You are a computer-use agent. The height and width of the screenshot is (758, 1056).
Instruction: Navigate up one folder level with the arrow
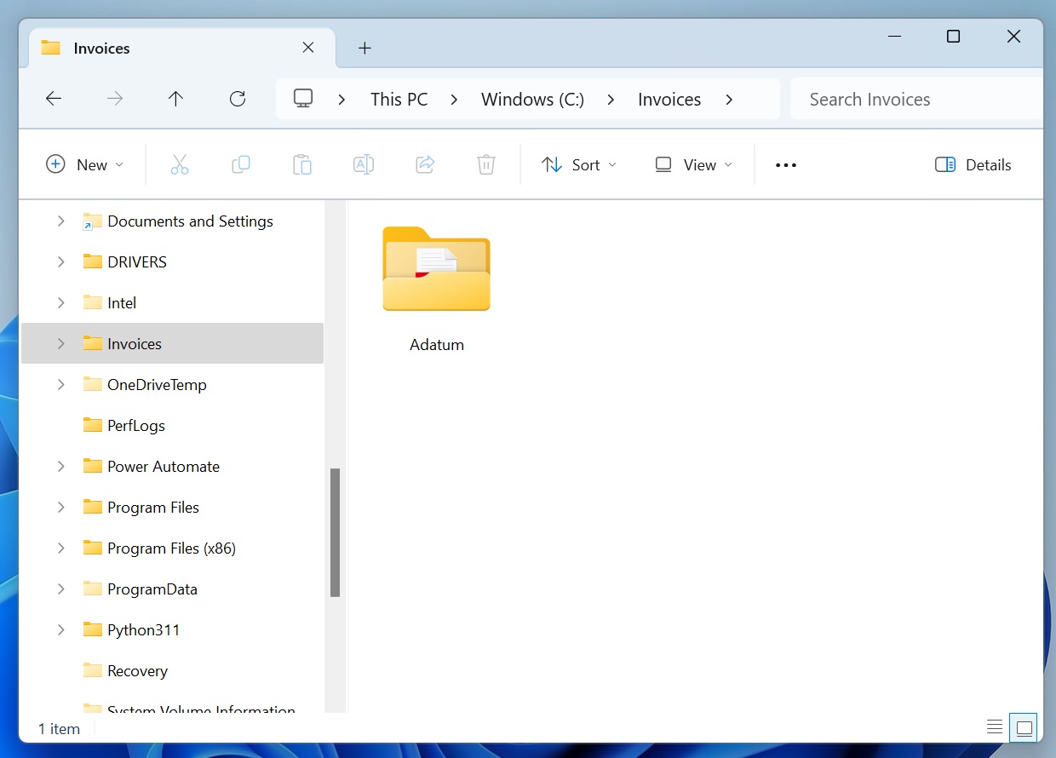pyautogui.click(x=175, y=99)
